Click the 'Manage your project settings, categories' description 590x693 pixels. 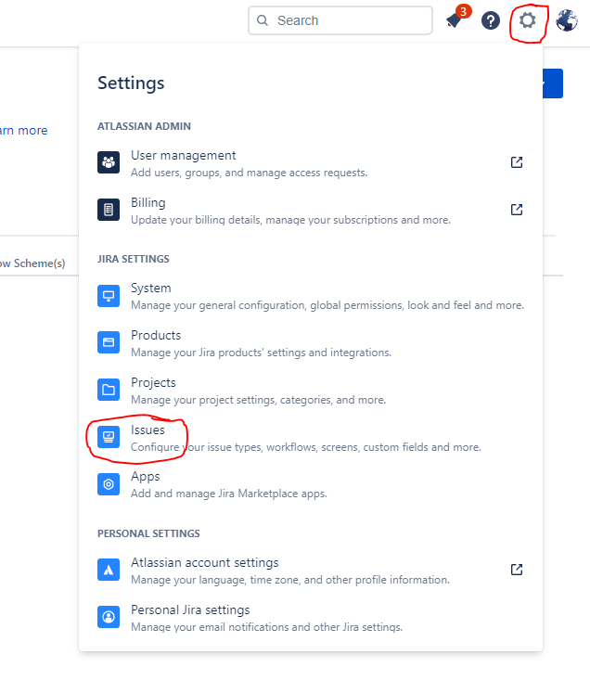[x=259, y=400]
